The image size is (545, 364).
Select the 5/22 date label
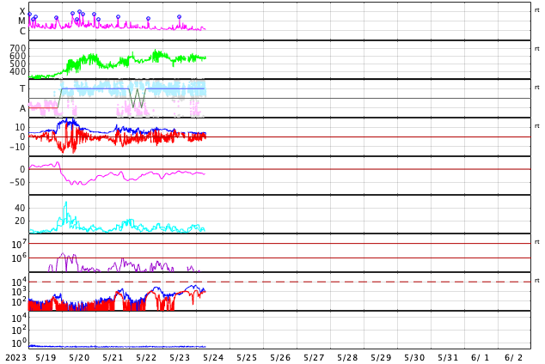tap(146, 357)
